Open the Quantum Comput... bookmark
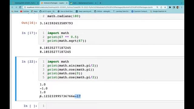This screenshot has height=109, width=194. coord(139,11)
